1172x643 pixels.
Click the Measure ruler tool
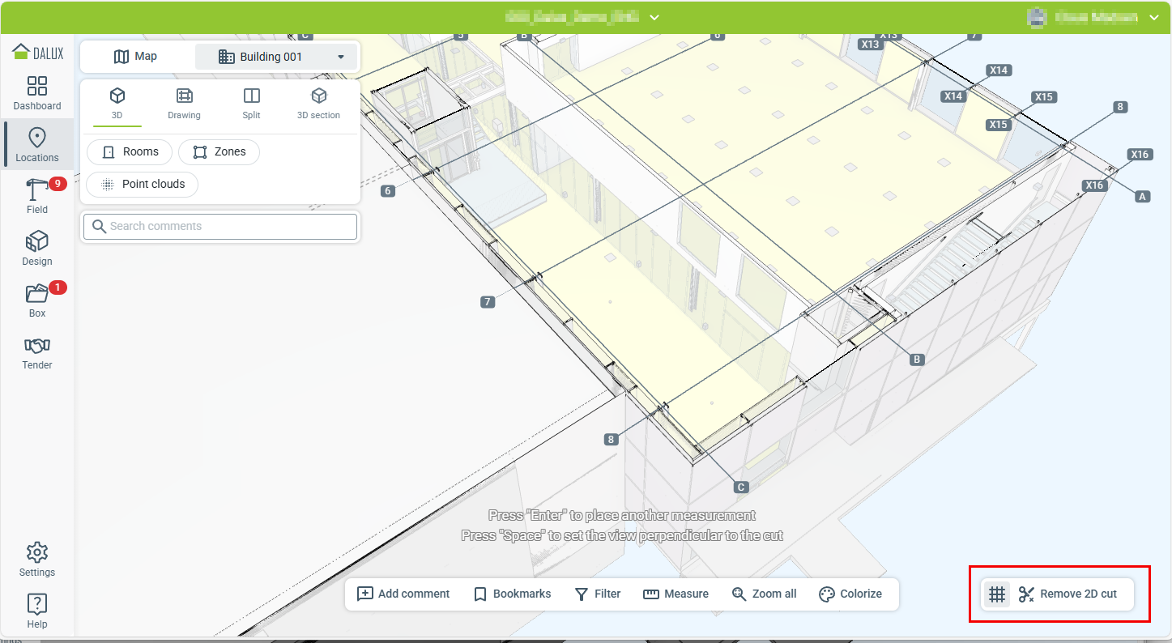675,594
